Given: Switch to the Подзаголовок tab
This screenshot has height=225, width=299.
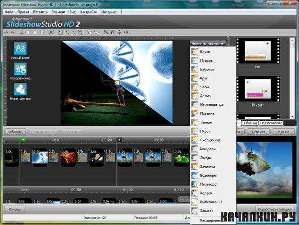Looking at the screenshot, I should [271, 123].
